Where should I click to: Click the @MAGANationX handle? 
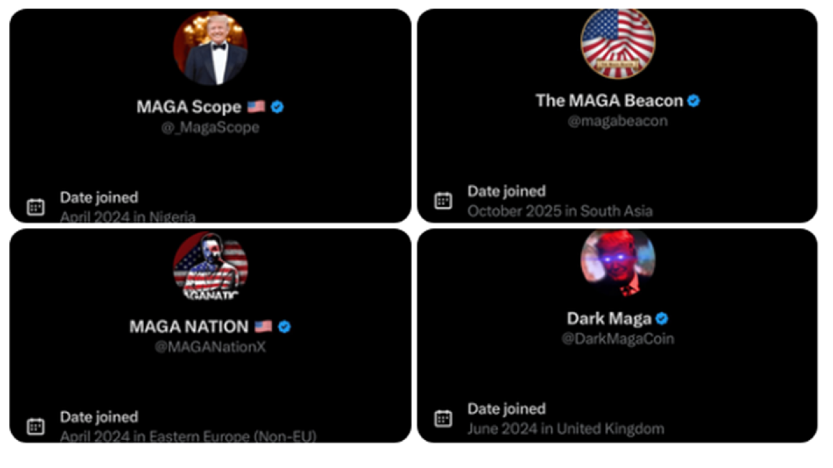click(x=210, y=347)
